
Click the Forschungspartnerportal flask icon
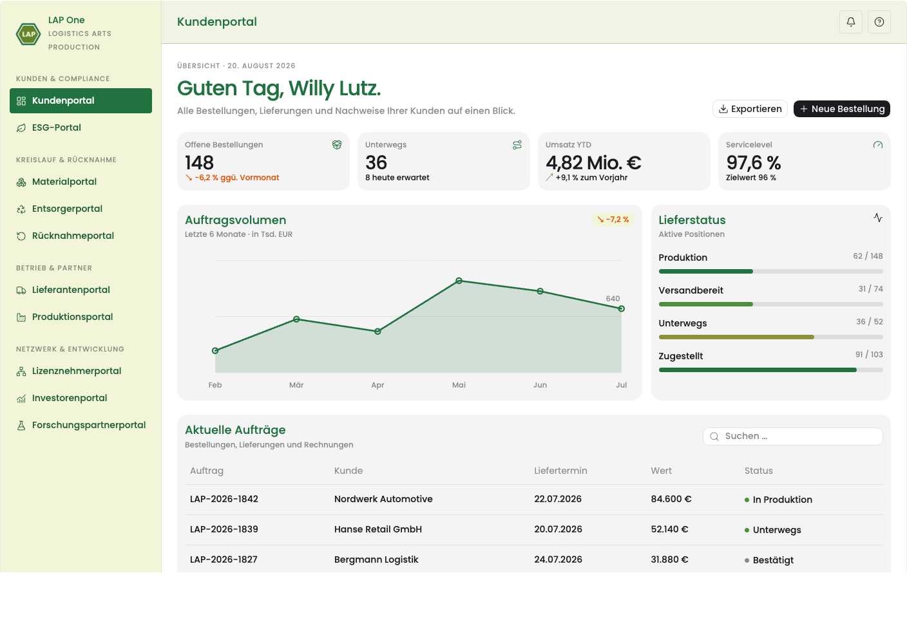[x=21, y=426]
